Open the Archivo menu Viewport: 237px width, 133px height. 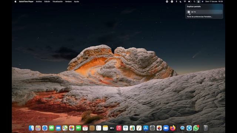pos(39,1)
